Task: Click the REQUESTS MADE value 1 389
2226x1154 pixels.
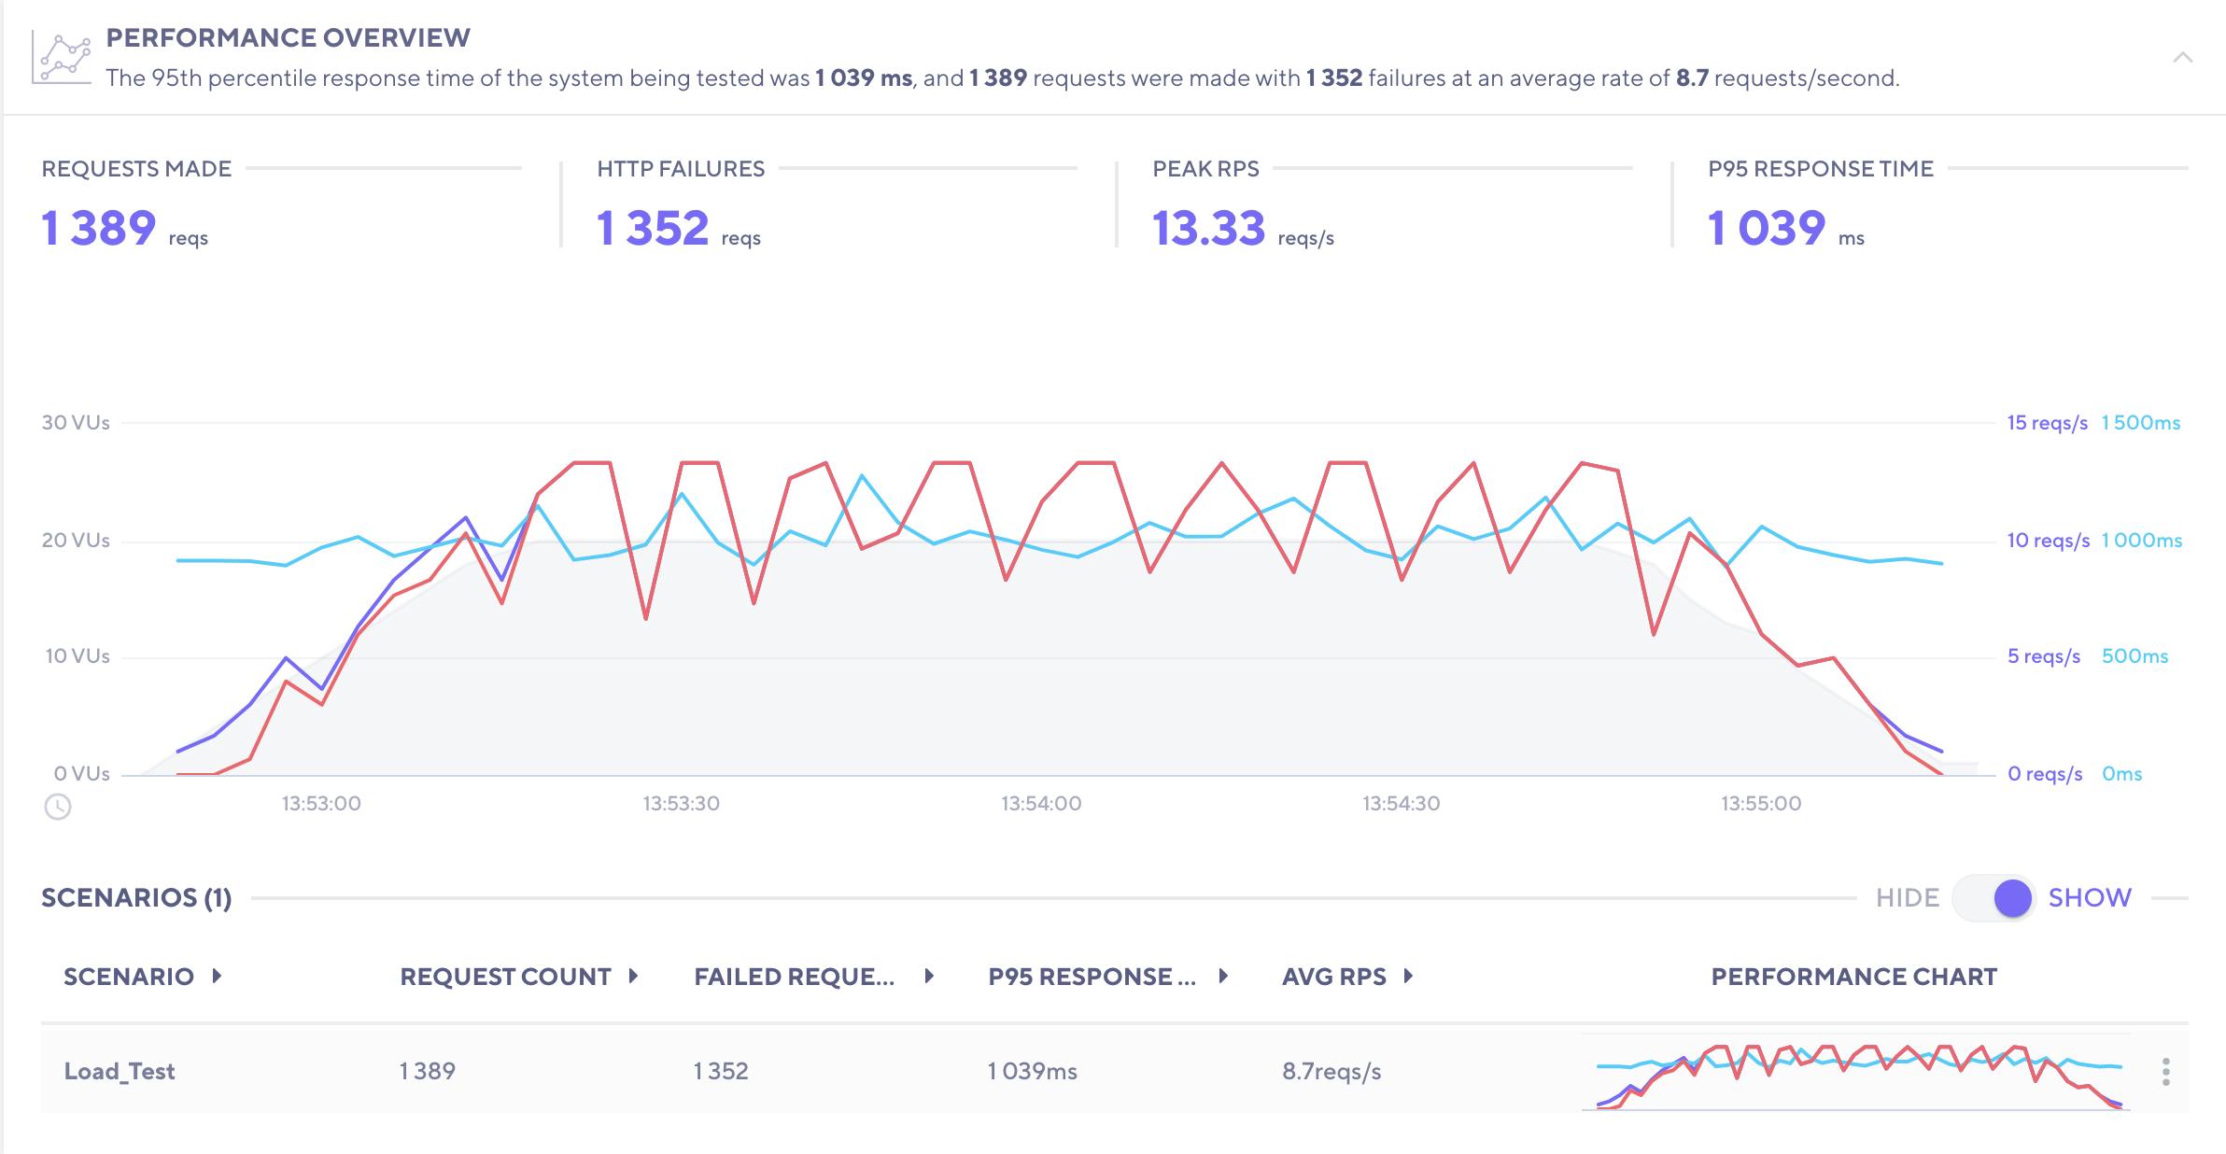Action: [x=98, y=229]
